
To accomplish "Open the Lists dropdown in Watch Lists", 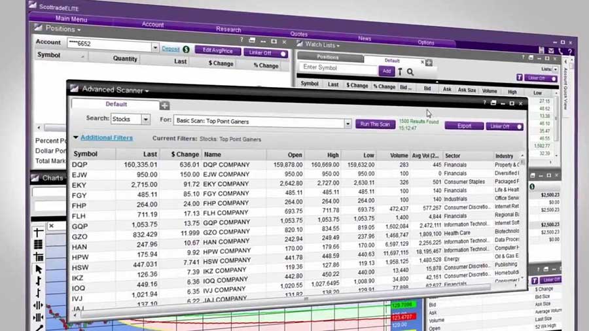I will (555, 69).
